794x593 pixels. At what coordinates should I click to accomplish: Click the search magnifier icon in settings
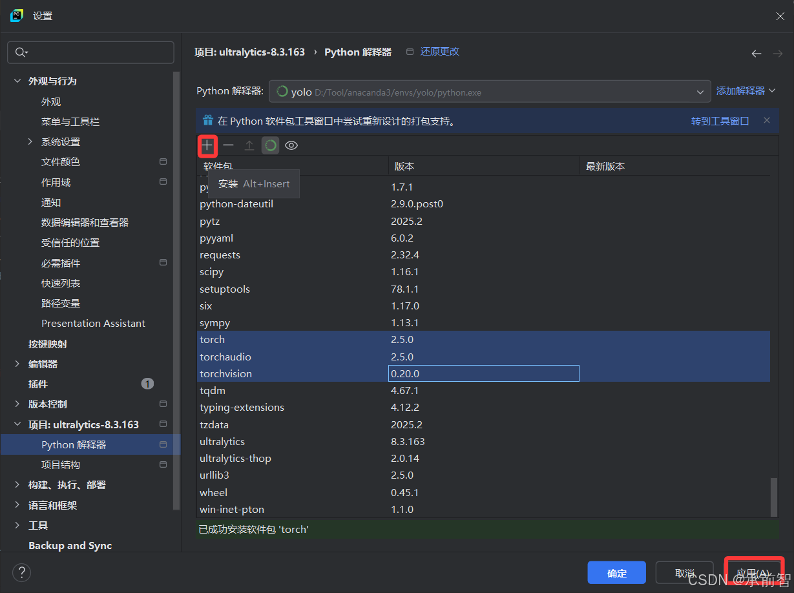(21, 52)
